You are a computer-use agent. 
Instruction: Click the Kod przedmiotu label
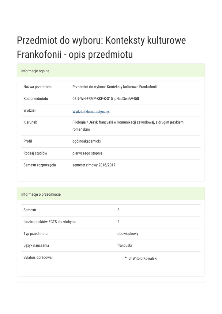click(x=36, y=99)
